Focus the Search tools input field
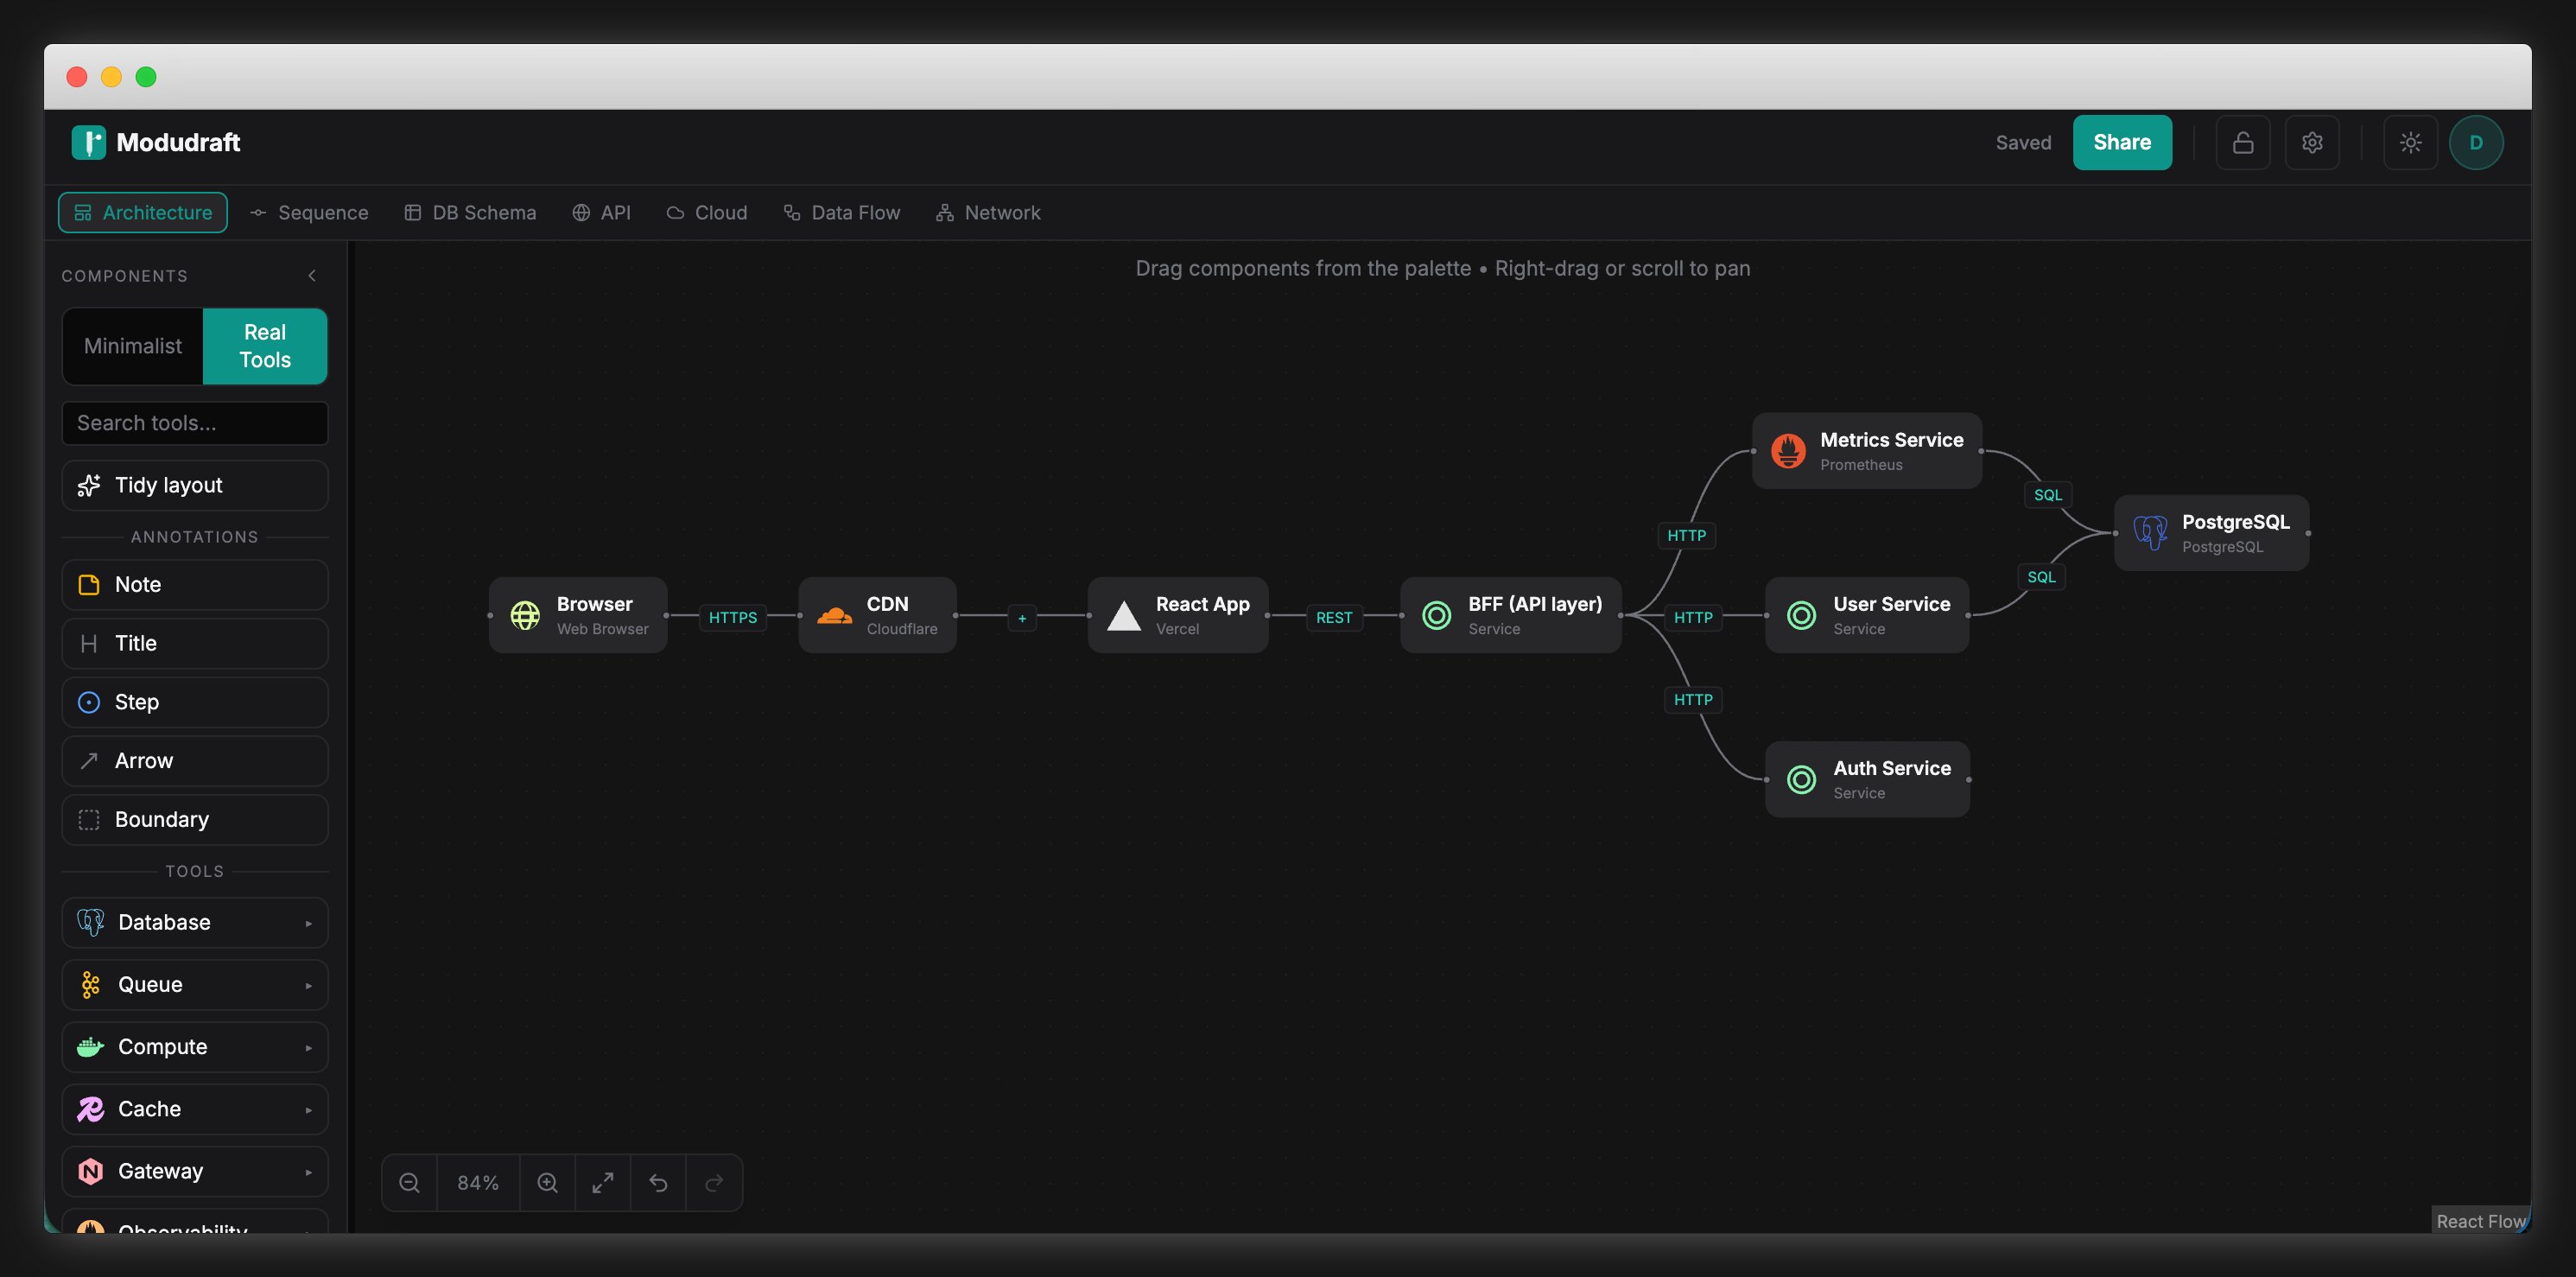The image size is (2576, 1277). (x=195, y=423)
